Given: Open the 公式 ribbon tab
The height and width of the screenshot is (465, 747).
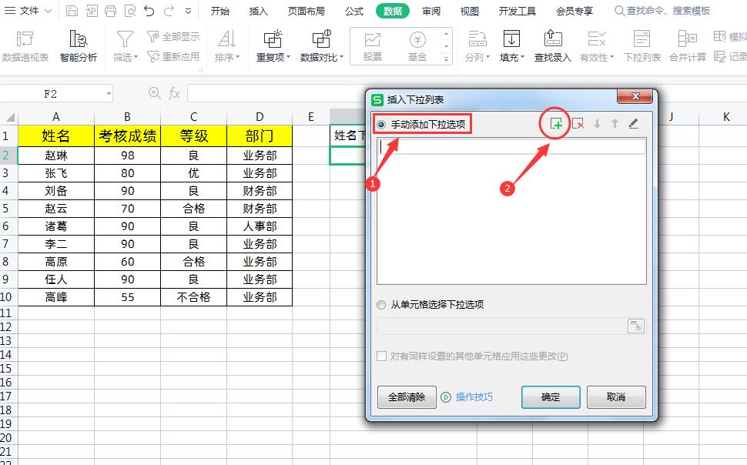Looking at the screenshot, I should click(354, 11).
